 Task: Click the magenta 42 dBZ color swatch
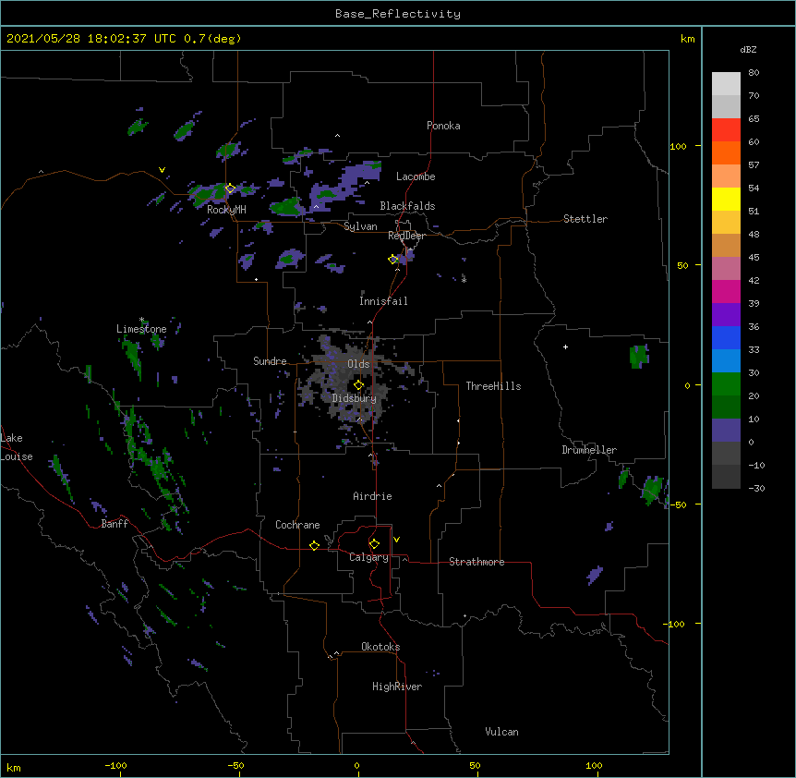pyautogui.click(x=726, y=291)
